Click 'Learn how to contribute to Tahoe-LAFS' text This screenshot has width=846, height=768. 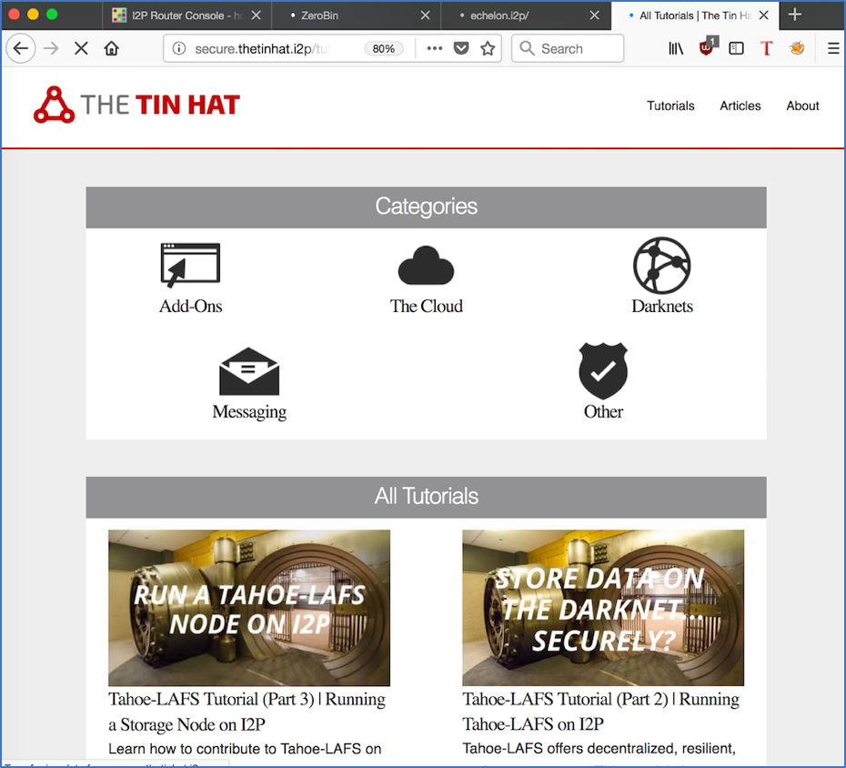coord(245,749)
